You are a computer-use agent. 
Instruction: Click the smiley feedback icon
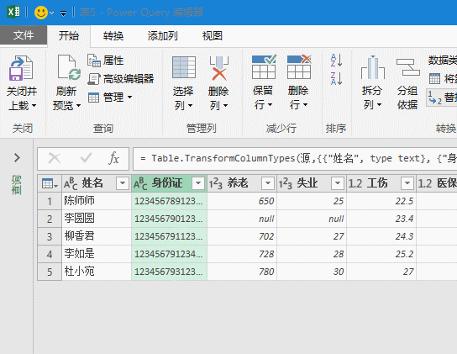41,13
